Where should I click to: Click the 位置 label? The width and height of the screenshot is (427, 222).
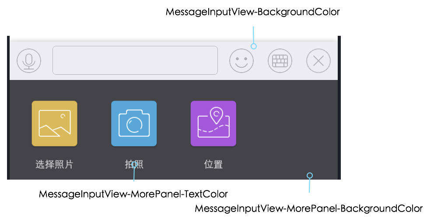213,164
